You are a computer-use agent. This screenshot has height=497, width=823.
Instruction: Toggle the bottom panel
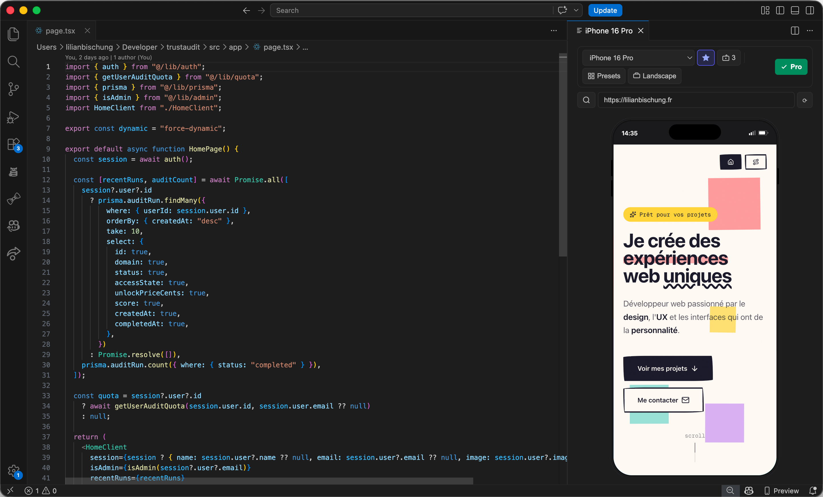coord(795,10)
